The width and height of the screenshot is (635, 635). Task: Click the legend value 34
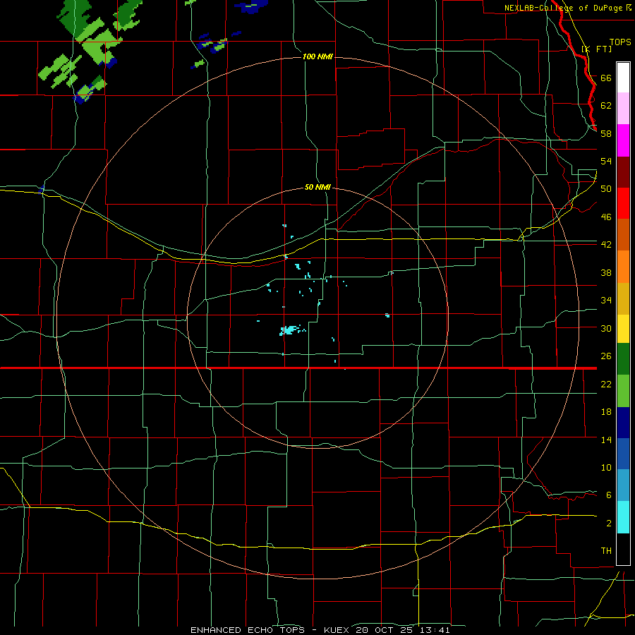click(x=606, y=300)
